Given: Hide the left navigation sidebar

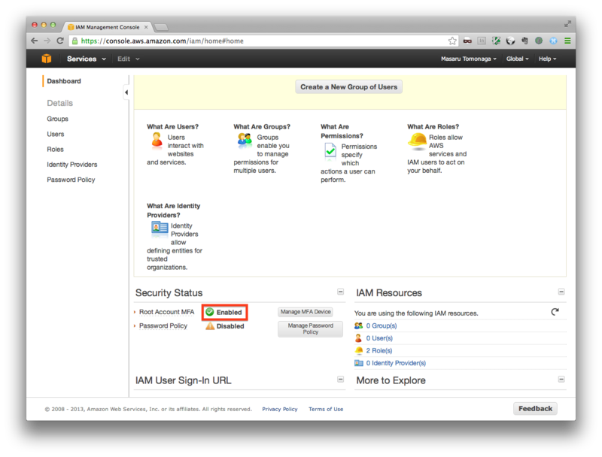Looking at the screenshot, I should pos(126,92).
